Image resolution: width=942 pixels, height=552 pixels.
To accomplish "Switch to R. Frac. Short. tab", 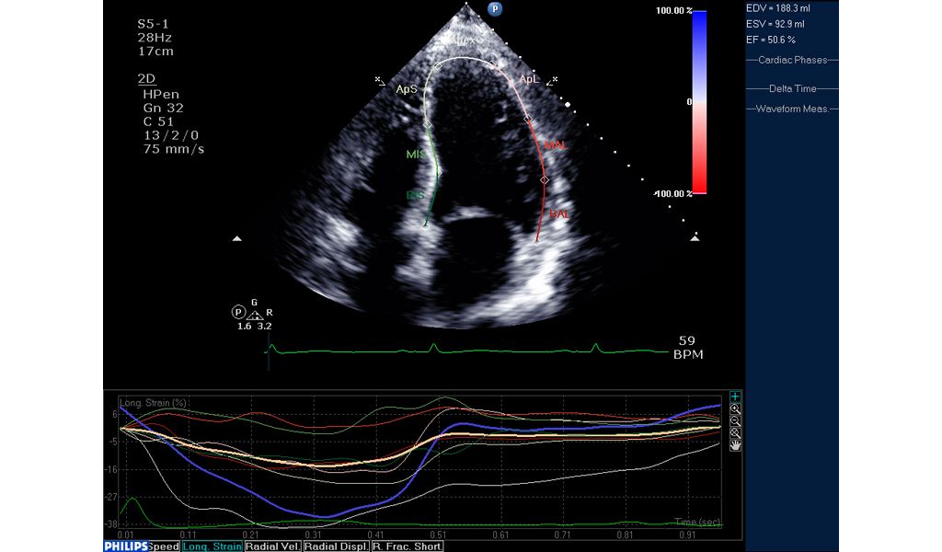I will coord(408,546).
